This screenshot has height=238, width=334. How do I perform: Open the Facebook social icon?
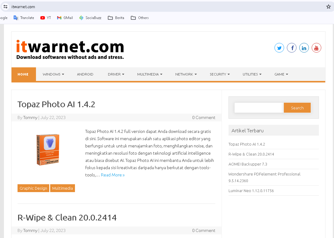(292, 48)
